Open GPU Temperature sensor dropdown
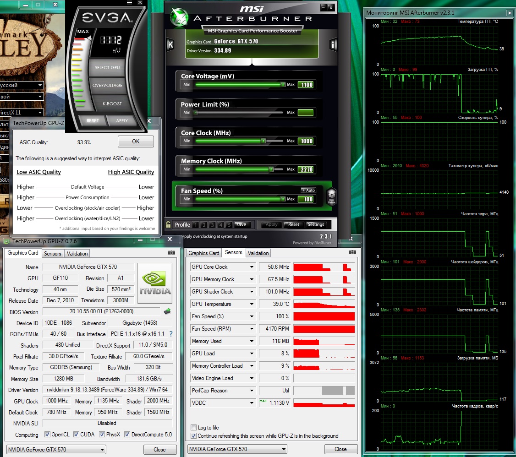 pos(252,304)
